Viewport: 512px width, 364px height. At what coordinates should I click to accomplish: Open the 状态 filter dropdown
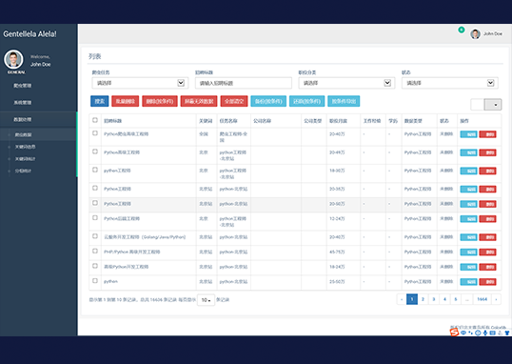[449, 83]
